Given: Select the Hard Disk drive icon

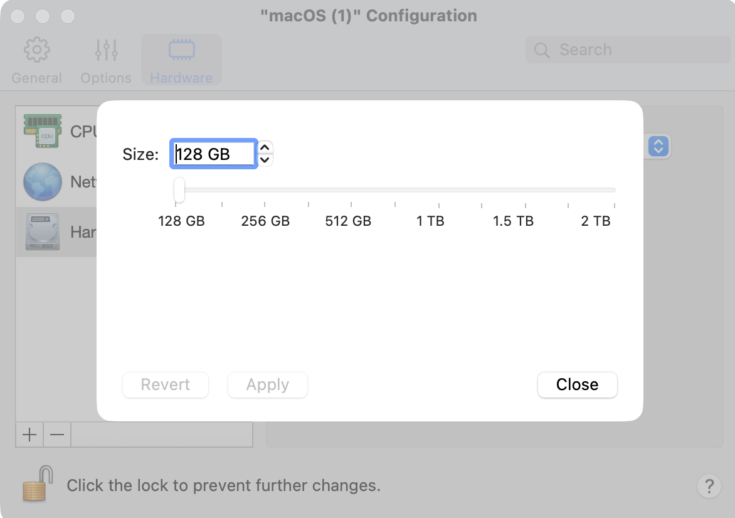Looking at the screenshot, I should click(x=43, y=231).
